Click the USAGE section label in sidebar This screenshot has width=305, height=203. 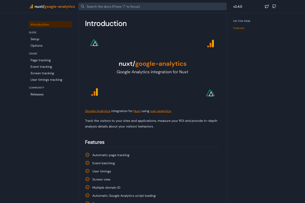pos(33,54)
